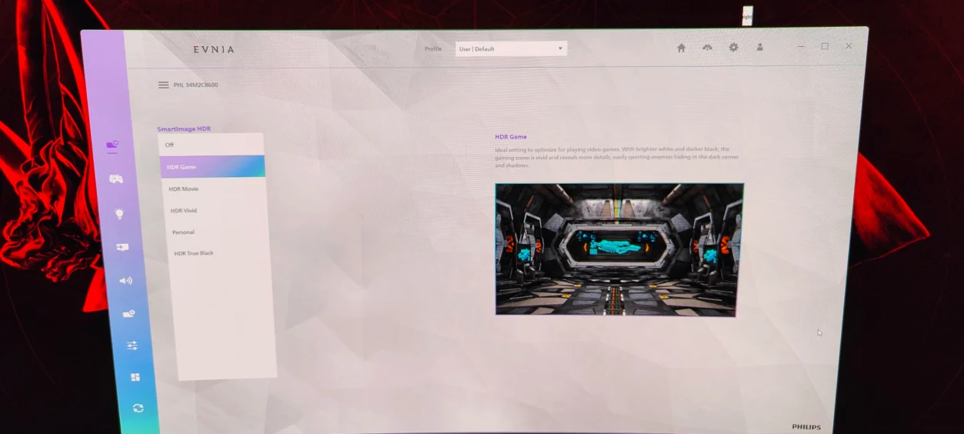Open the window layout grid icon

coord(135,377)
